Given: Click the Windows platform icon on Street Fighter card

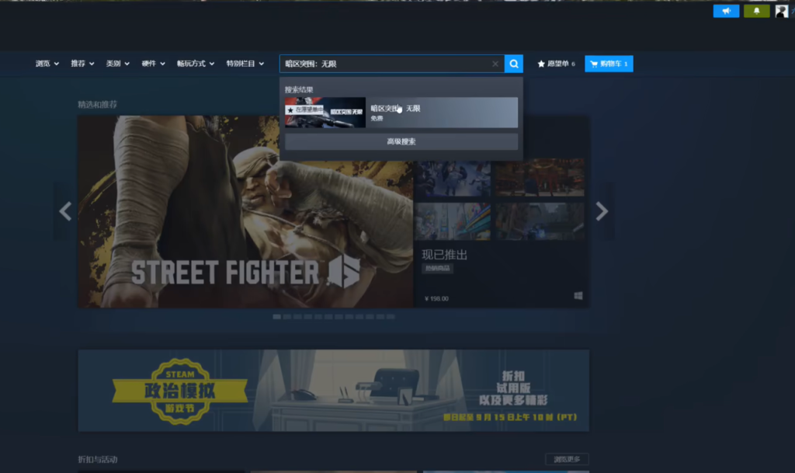Looking at the screenshot, I should pyautogui.click(x=578, y=296).
